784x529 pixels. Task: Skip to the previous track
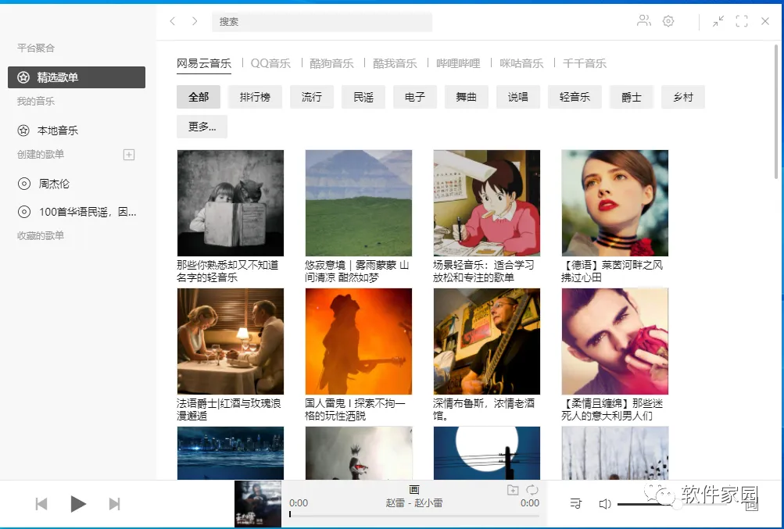pos(41,504)
